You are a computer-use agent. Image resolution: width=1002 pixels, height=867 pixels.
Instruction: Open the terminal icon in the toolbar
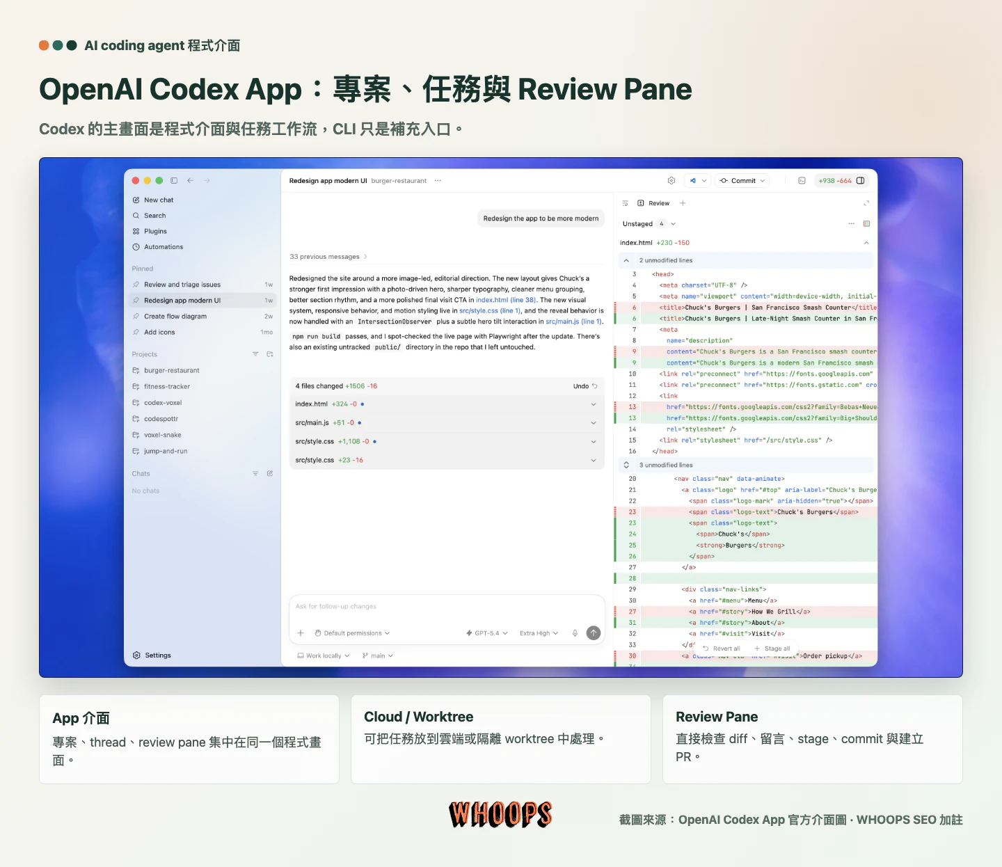(802, 180)
